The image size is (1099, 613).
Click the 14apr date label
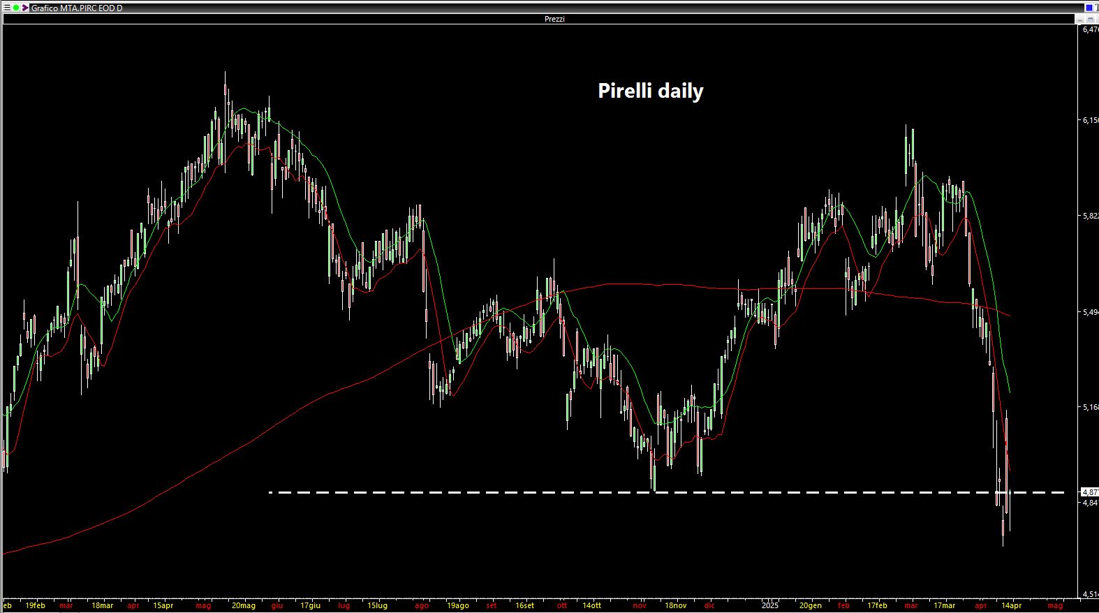point(1012,605)
